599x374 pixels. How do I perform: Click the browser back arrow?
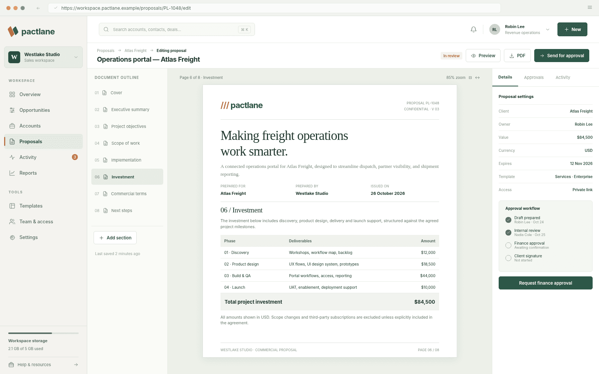[38, 8]
